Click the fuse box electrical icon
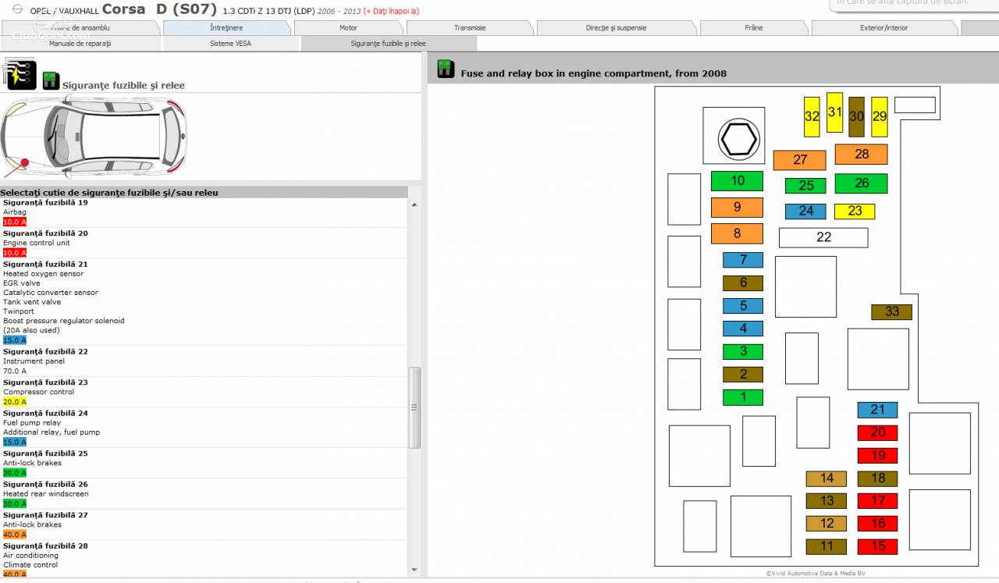Screen dimensions: 999x583 tap(20, 74)
